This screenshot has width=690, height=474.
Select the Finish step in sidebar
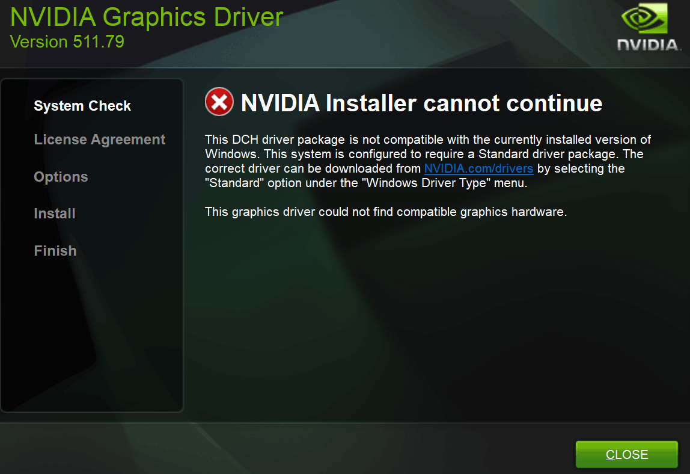pyautogui.click(x=55, y=251)
